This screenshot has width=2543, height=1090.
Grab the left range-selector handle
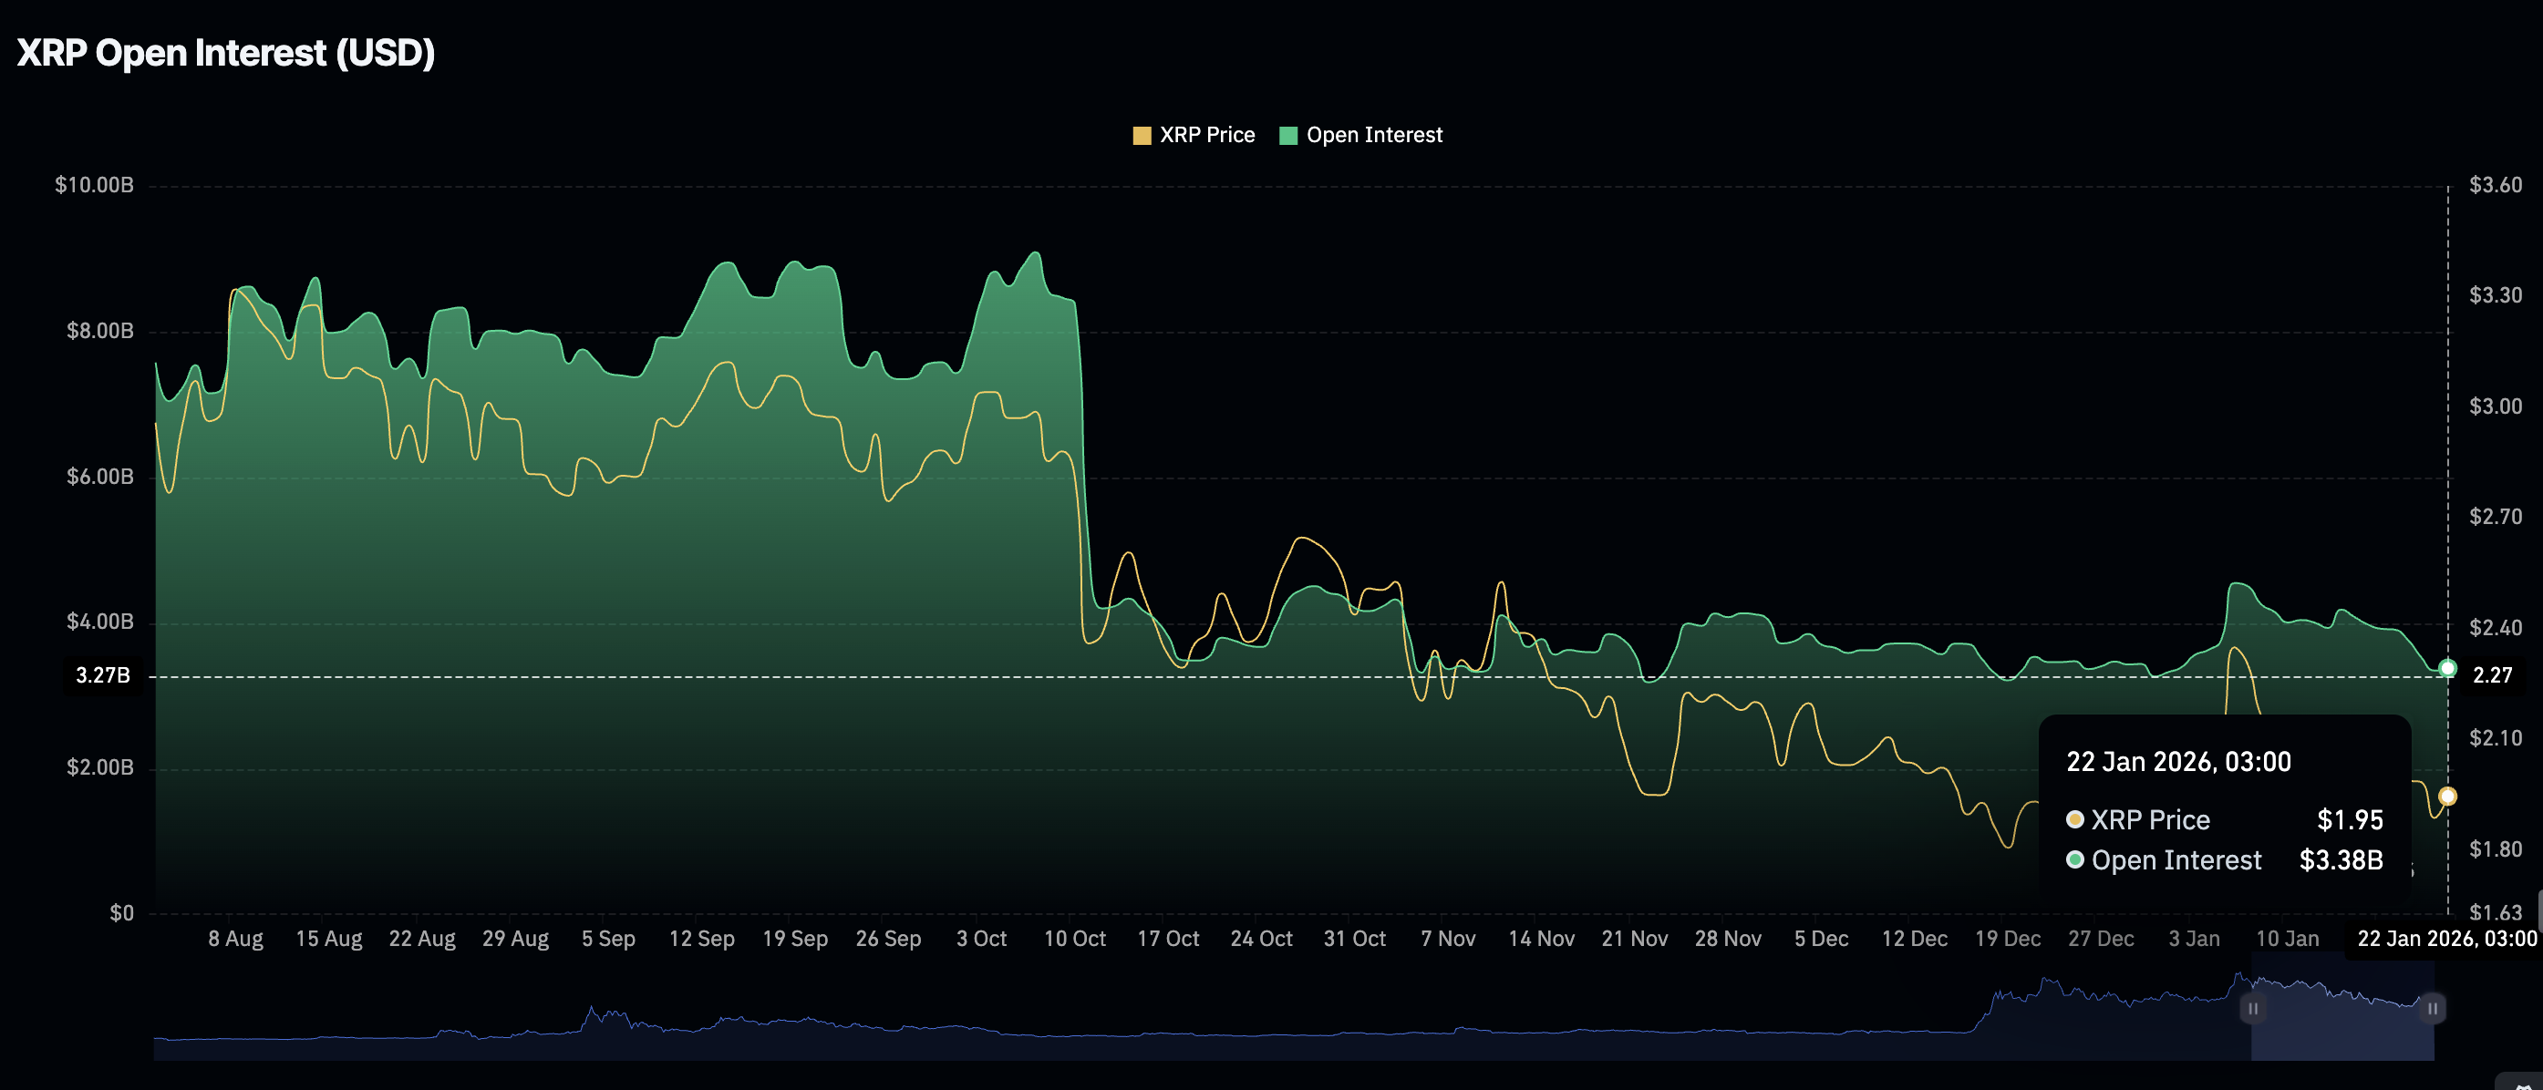(2253, 1008)
